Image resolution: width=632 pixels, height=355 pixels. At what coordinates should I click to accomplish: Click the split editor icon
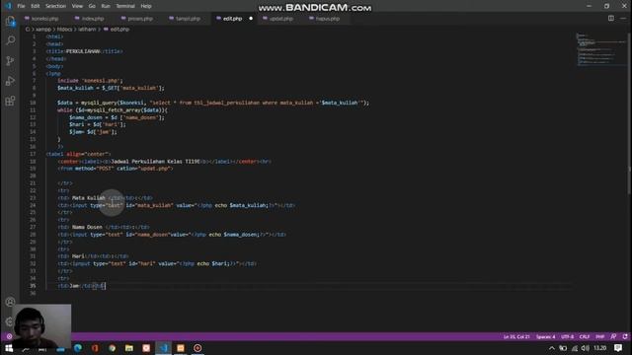tap(611, 19)
